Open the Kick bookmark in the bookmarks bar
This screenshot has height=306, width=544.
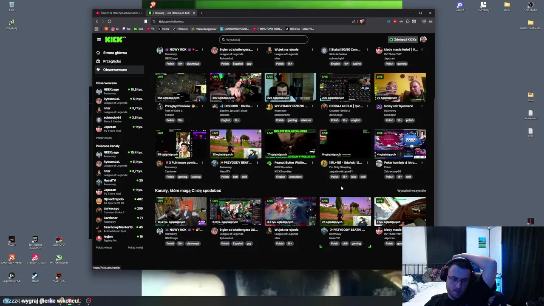click(139, 29)
